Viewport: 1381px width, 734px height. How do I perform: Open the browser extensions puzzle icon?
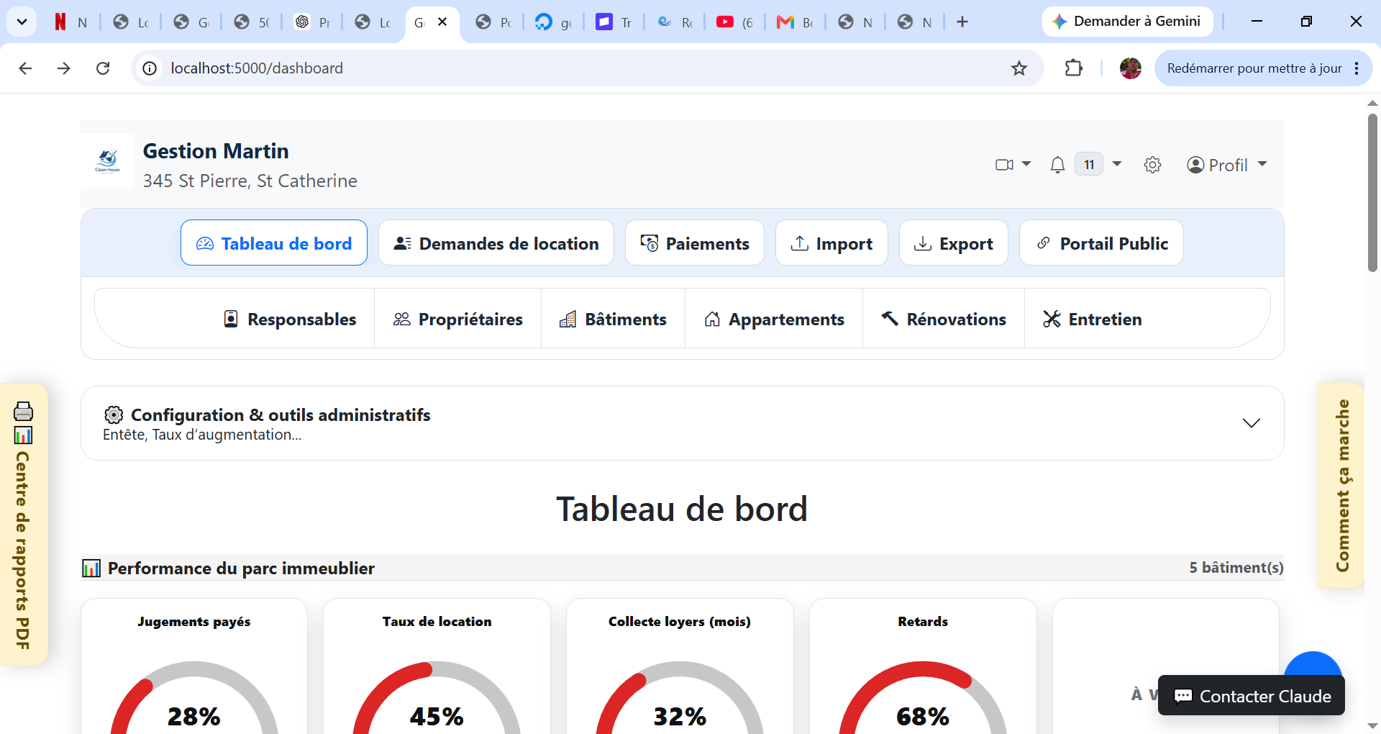(1073, 68)
